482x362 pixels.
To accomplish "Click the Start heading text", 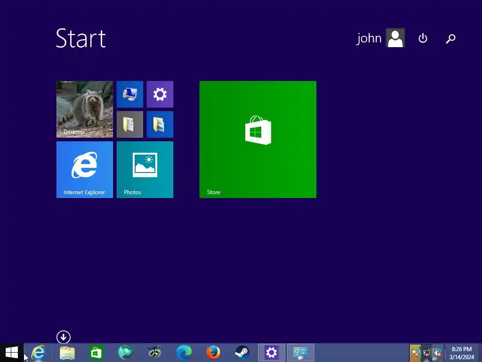I will click(x=81, y=39).
